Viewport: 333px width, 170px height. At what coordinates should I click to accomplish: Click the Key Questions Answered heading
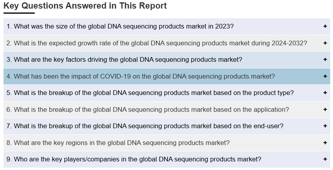click(85, 6)
